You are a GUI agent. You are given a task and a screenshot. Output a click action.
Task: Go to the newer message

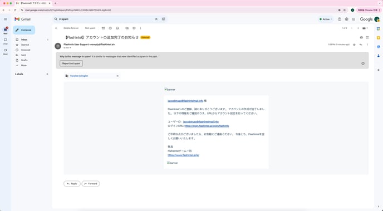point(352,28)
